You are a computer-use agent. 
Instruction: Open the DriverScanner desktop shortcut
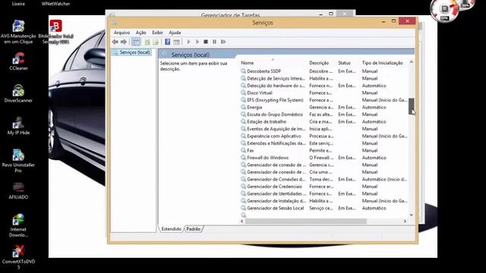click(x=18, y=93)
